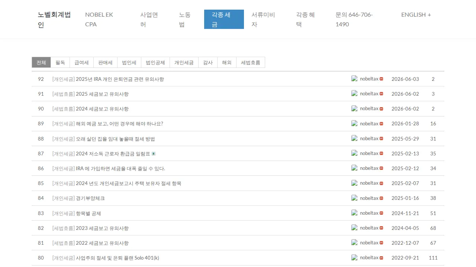Click the red badge next to nobeltax in row 91
This screenshot has height=267, width=476.
click(x=381, y=94)
